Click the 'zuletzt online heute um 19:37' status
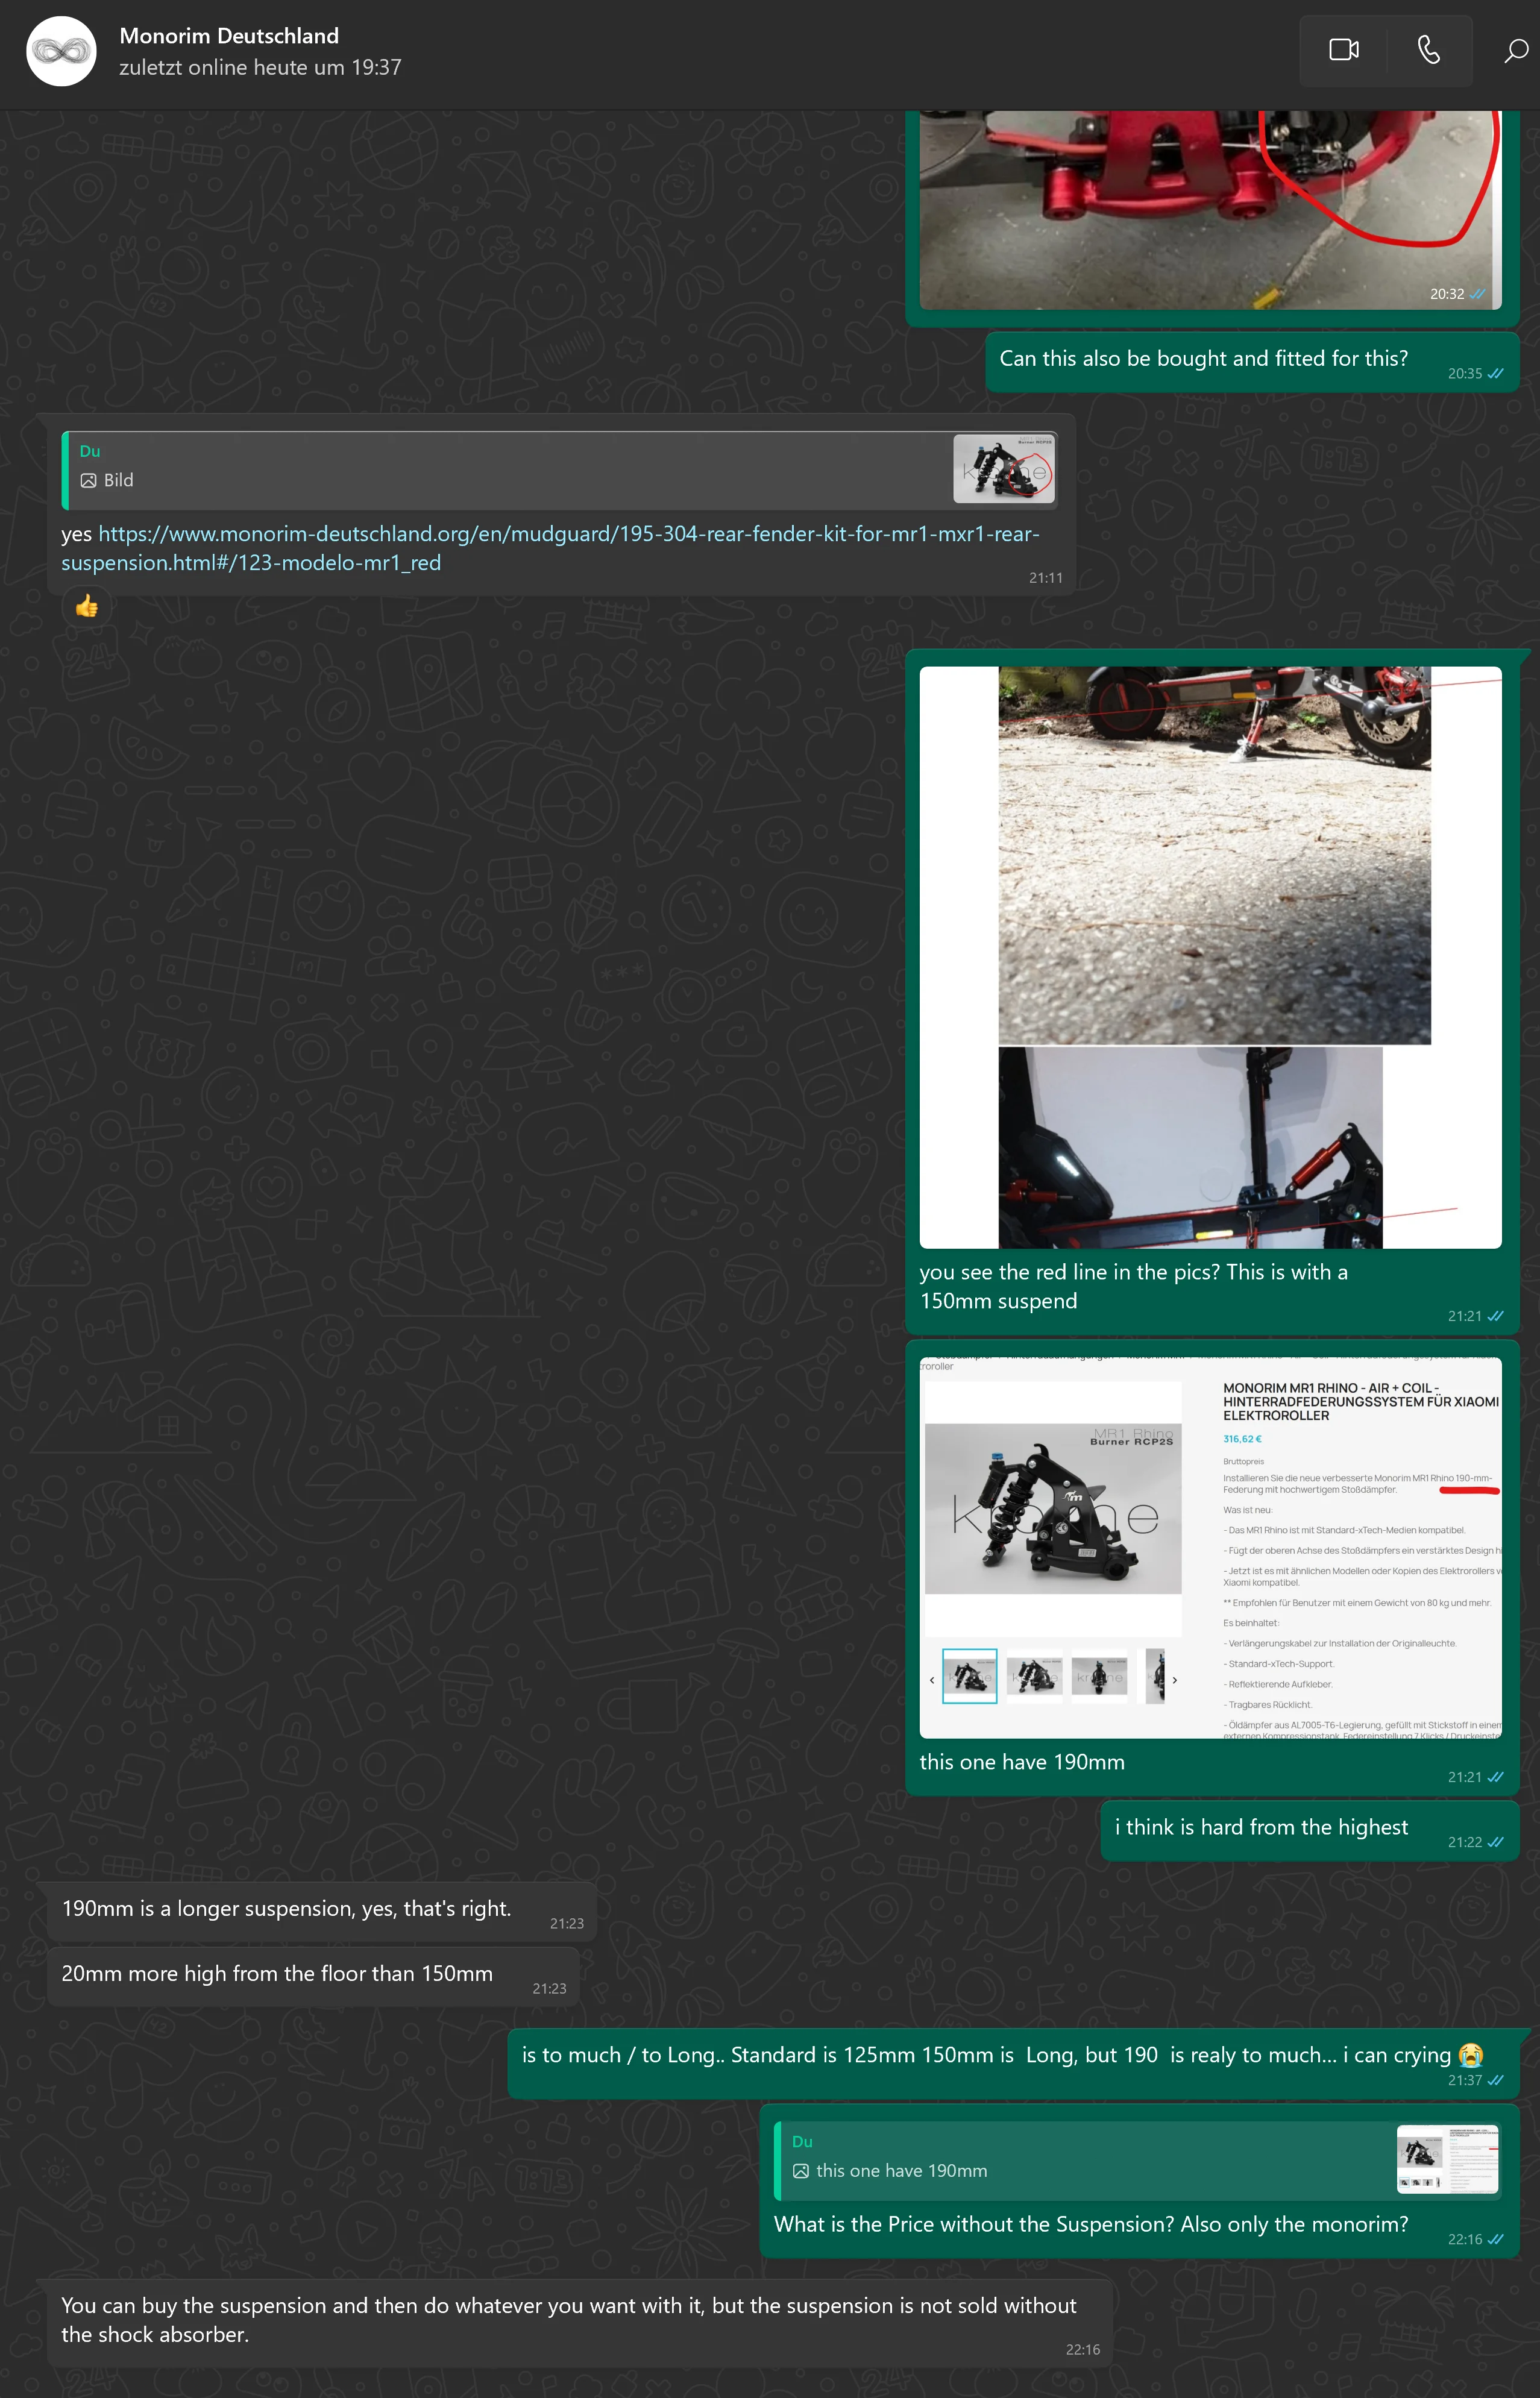Screen dimensions: 1540x2398 tap(260, 68)
